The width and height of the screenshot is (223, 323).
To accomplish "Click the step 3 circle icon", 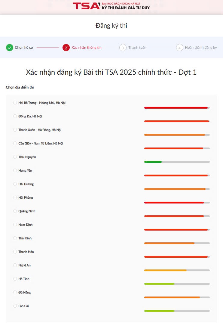I will click(123, 48).
